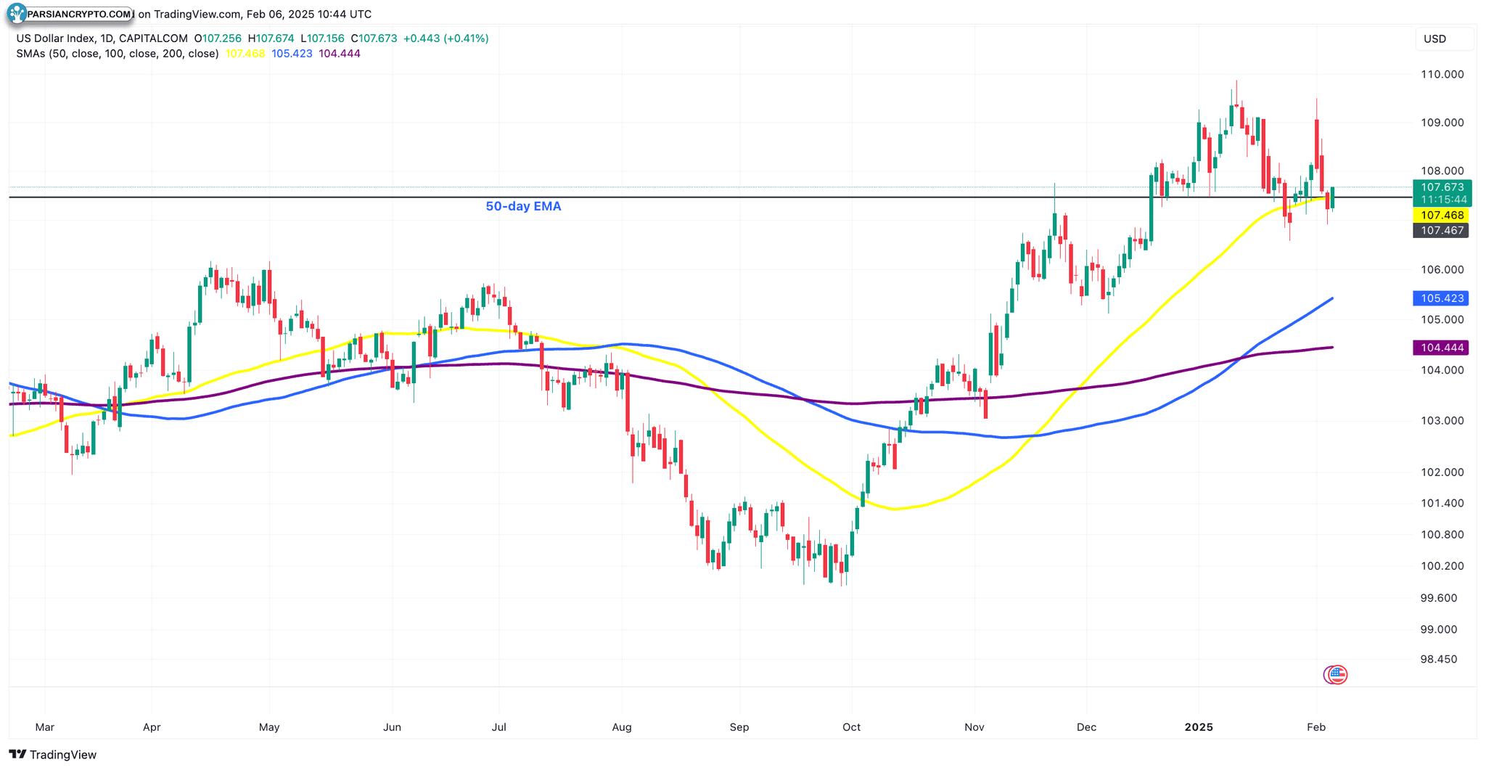Click the blue 105.423 SMA legend value
This screenshot has width=1486, height=770.
click(x=292, y=54)
